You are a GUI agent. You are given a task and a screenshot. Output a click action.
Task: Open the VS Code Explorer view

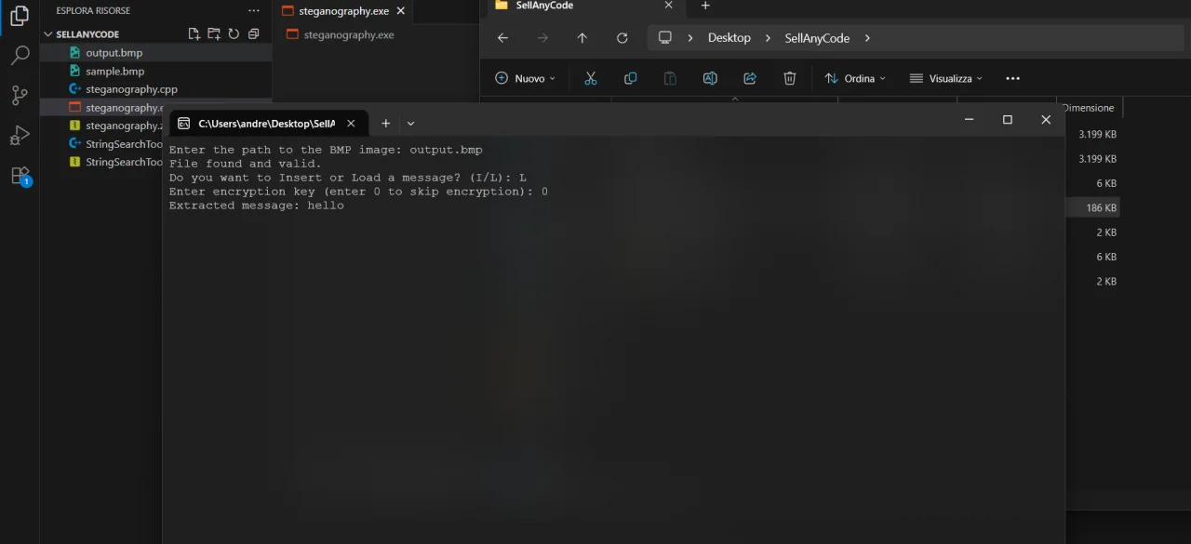20,16
